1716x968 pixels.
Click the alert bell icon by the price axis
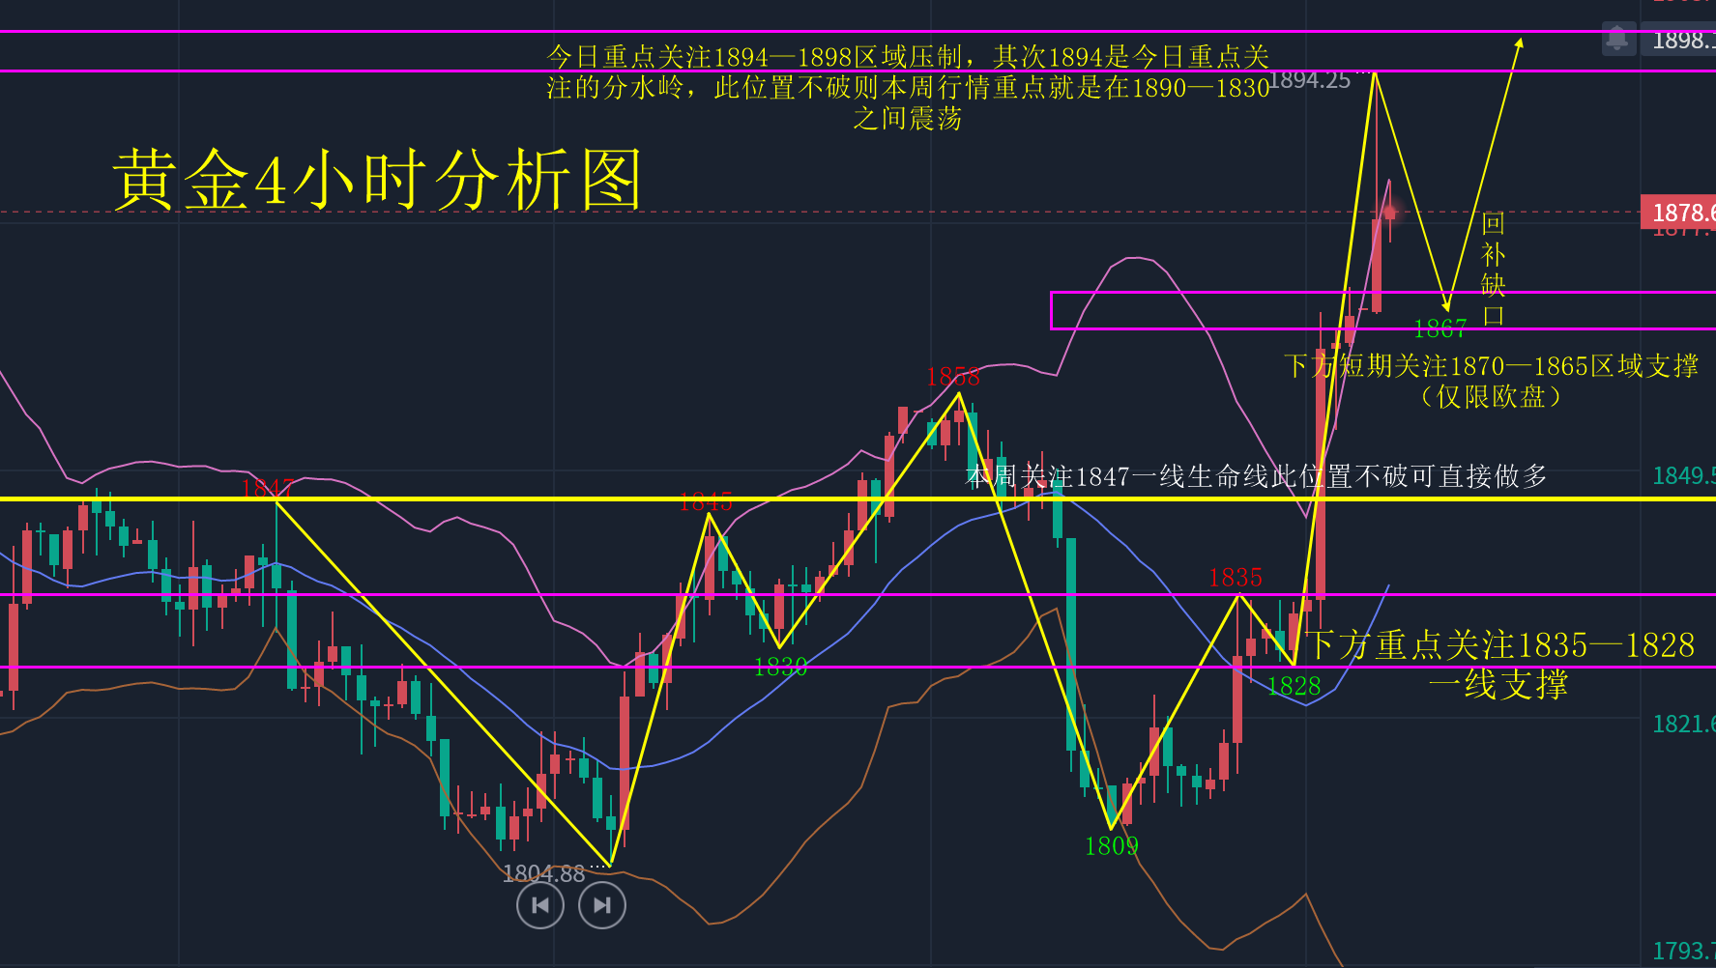(x=1617, y=40)
